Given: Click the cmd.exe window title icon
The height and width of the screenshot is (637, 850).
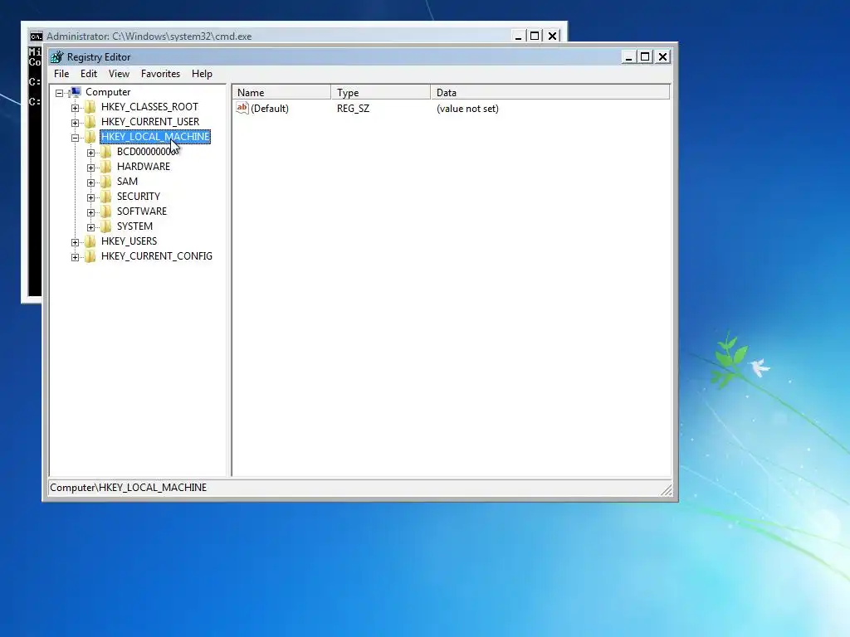Looking at the screenshot, I should 37,36.
